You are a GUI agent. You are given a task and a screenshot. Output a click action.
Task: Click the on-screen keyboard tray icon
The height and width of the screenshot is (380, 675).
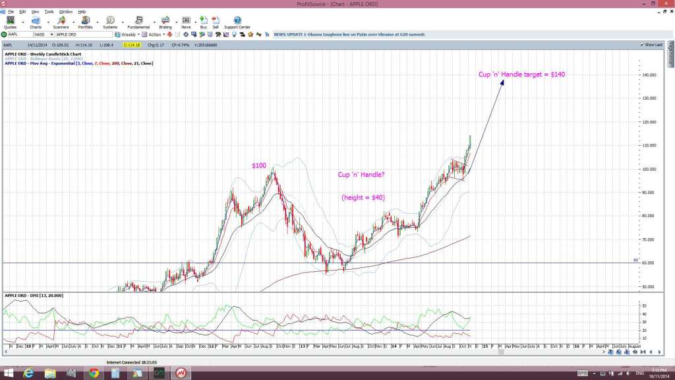click(583, 373)
